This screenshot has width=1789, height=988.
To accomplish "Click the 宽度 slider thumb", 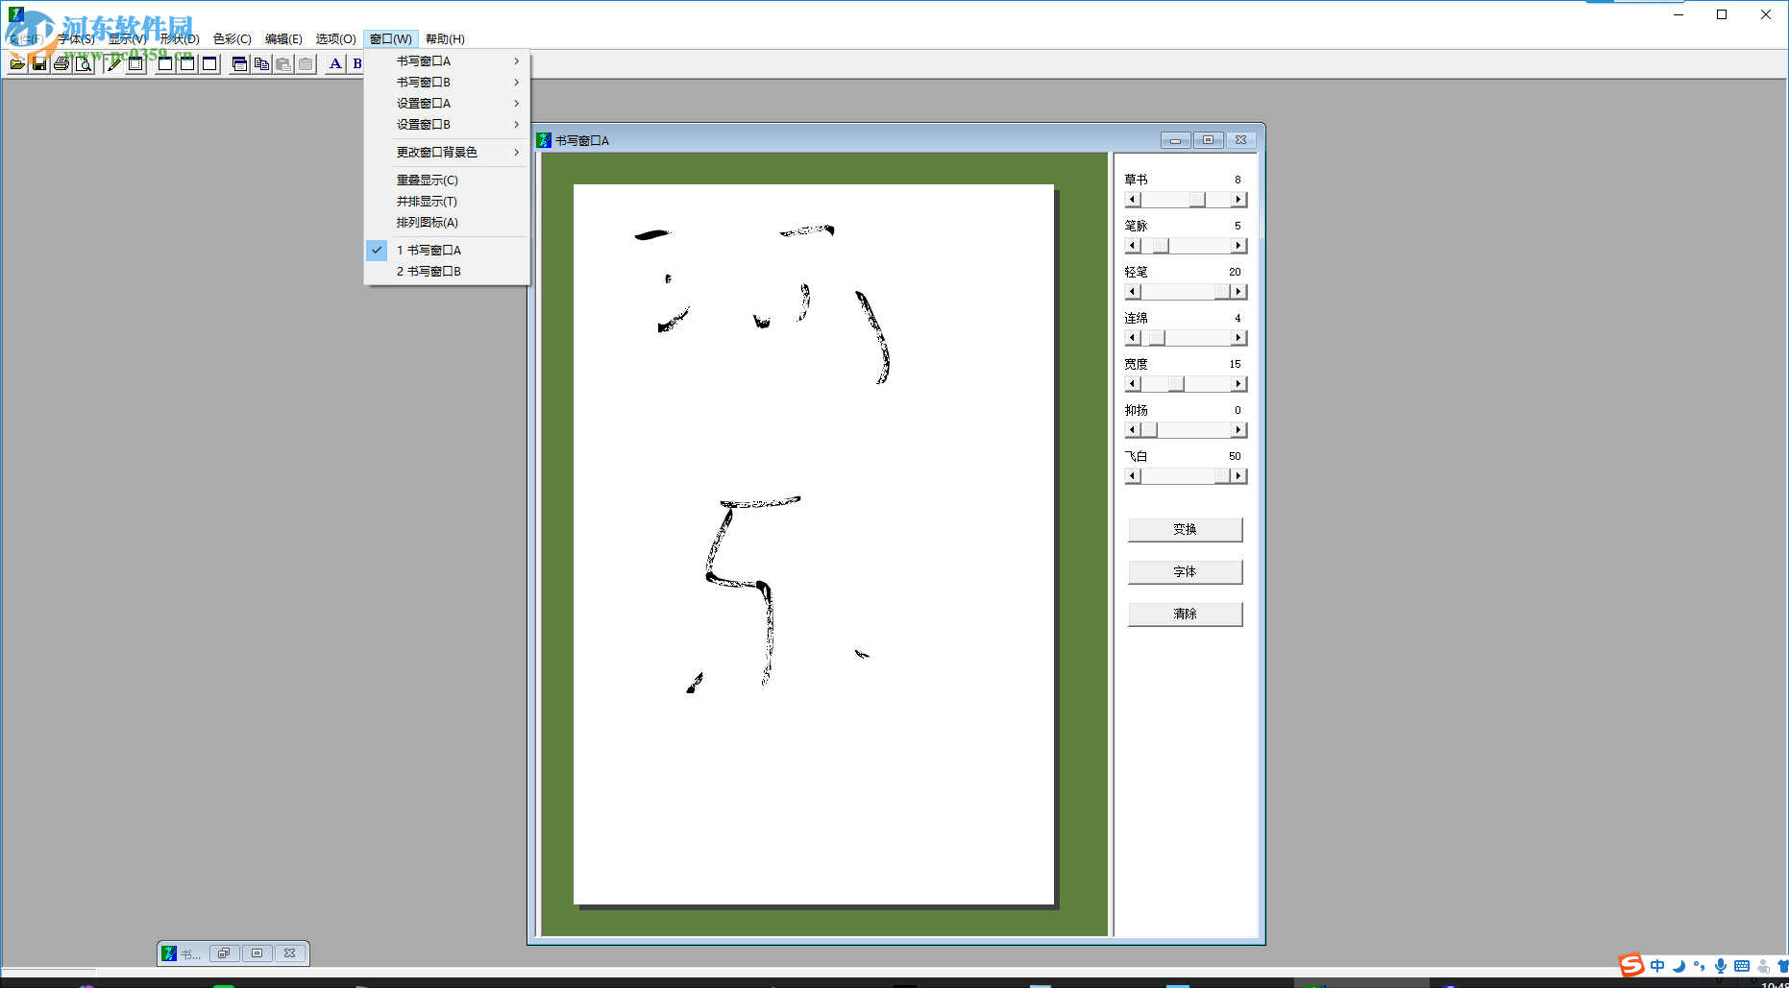I will [x=1176, y=384].
